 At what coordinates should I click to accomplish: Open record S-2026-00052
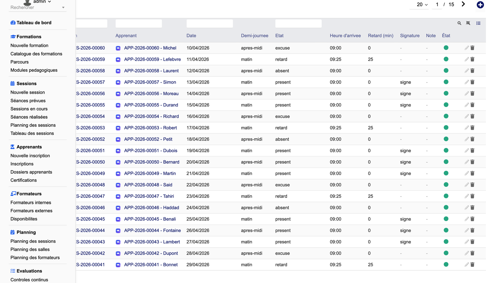point(90,139)
